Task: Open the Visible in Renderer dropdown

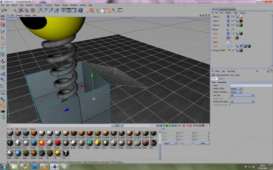Action: pos(236,92)
